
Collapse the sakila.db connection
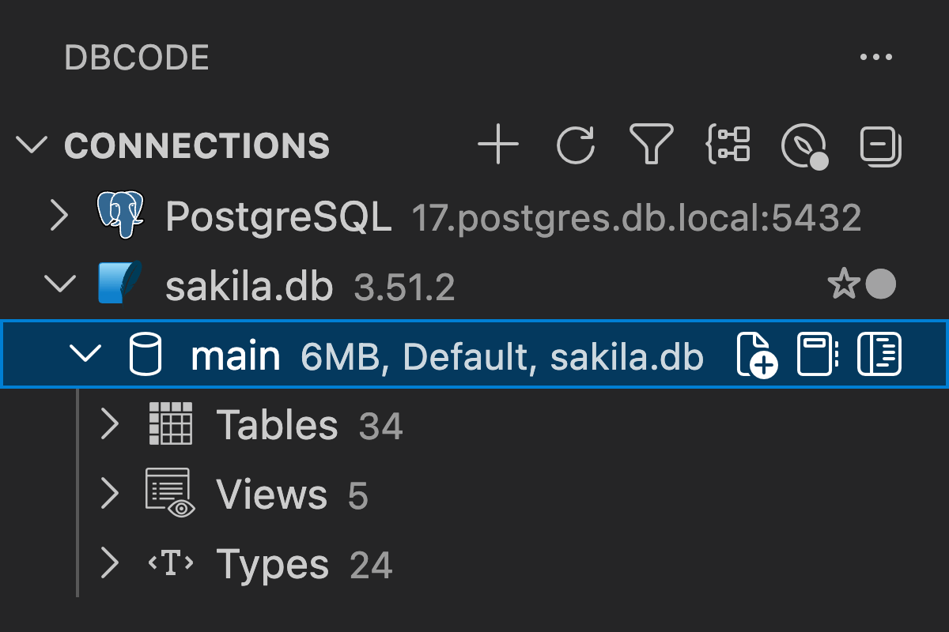[x=59, y=285]
